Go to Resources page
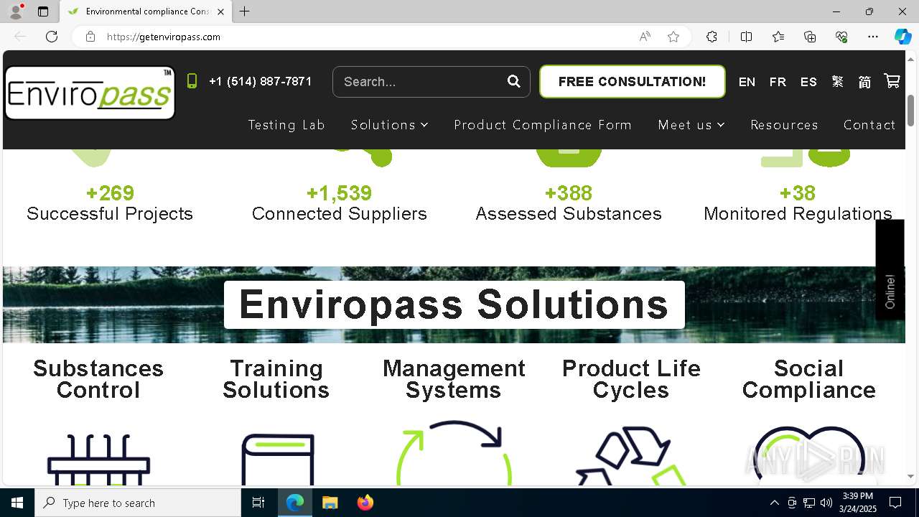919x517 pixels. (x=784, y=125)
